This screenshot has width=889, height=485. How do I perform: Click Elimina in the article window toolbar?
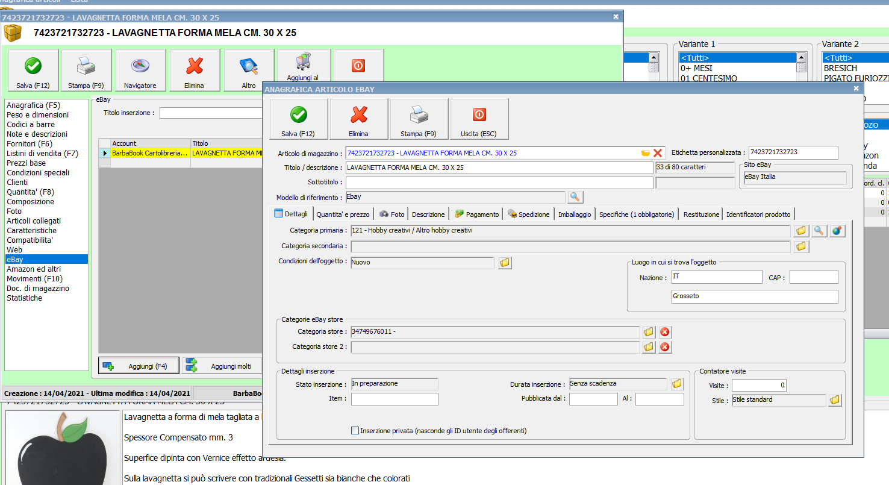pyautogui.click(x=195, y=70)
